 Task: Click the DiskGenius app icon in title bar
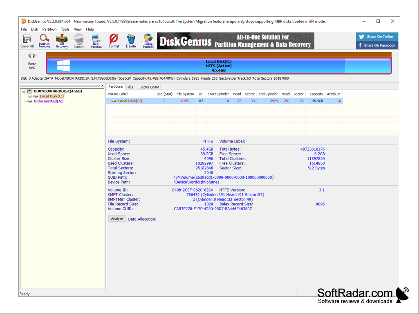[24, 21]
